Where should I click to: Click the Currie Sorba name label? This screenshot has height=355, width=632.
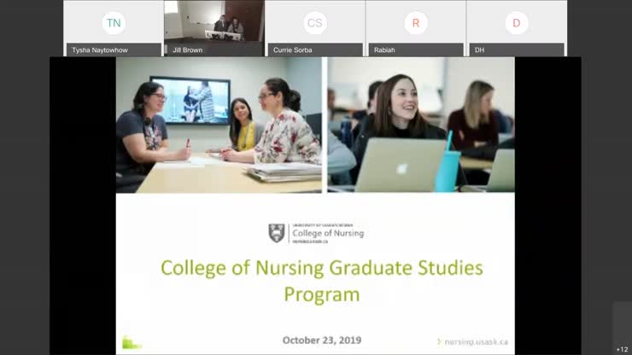[293, 50]
